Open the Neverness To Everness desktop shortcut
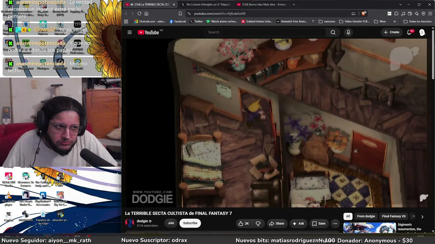Screen dimensions: 435x244 click(x=25, y=179)
